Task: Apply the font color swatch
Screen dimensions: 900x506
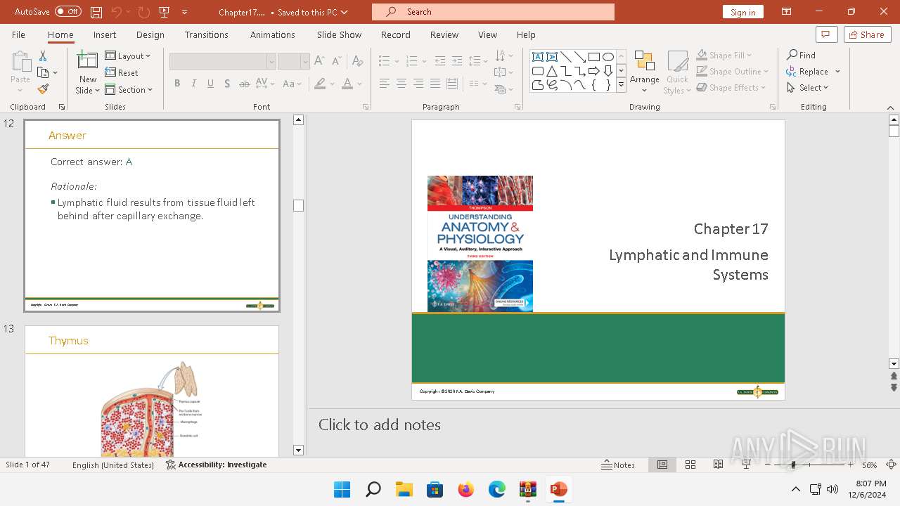Action: [x=347, y=84]
